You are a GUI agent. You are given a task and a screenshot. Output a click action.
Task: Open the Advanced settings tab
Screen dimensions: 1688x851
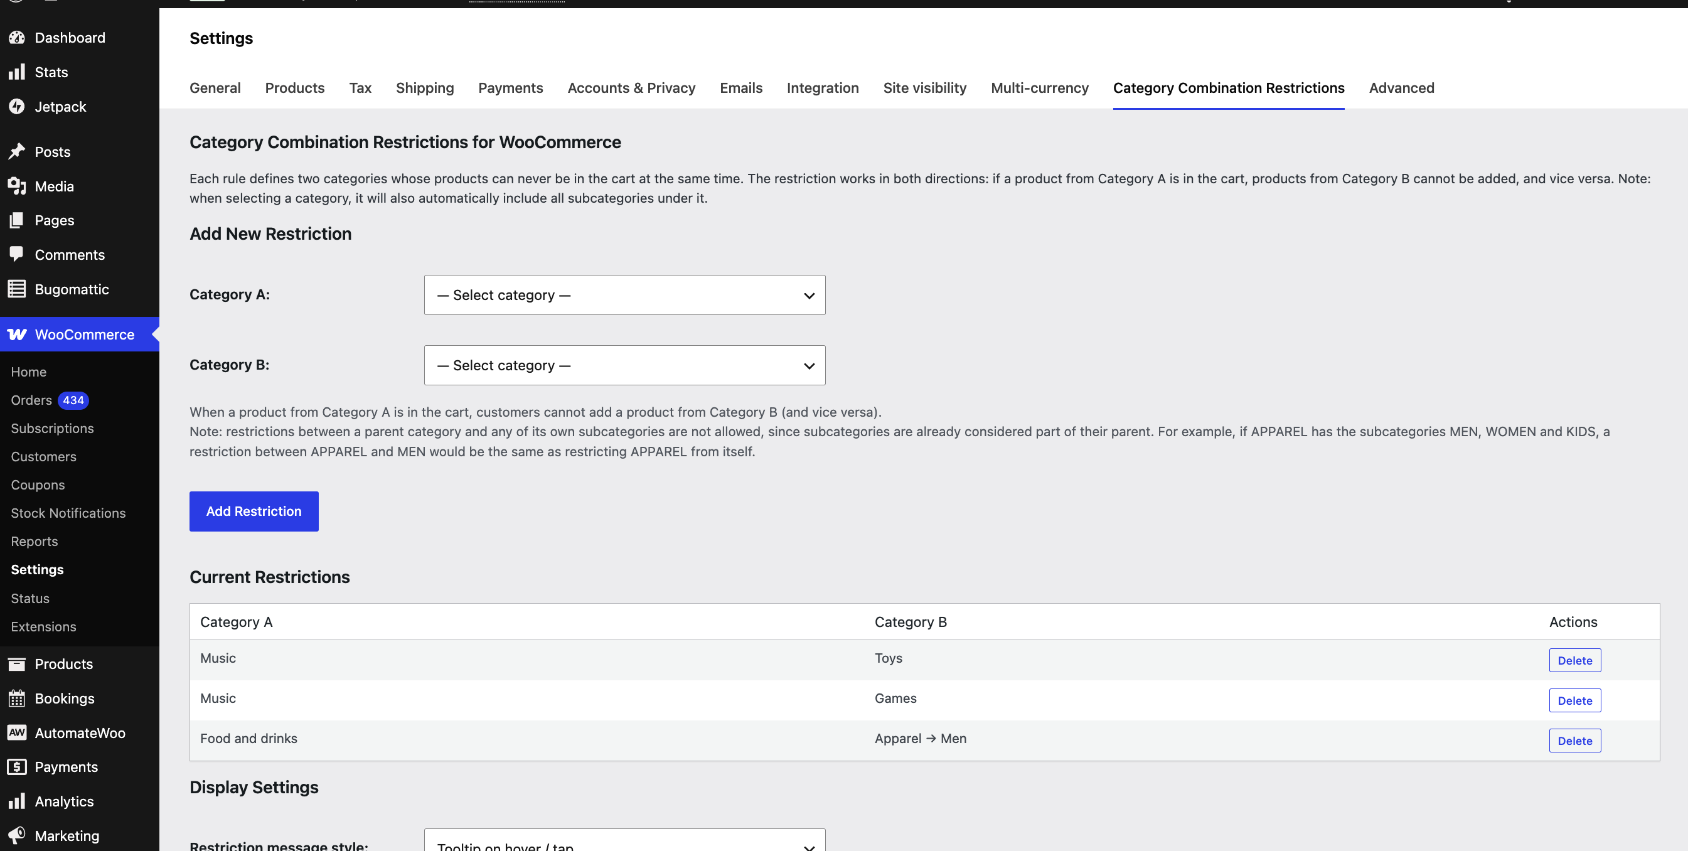click(x=1402, y=88)
